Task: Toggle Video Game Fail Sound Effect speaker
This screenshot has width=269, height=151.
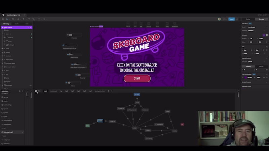Action: click(72, 64)
